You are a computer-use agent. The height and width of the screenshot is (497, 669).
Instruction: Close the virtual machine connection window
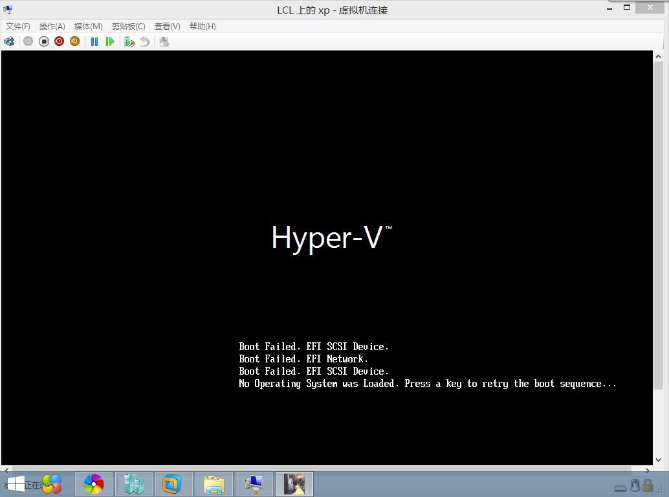click(650, 7)
